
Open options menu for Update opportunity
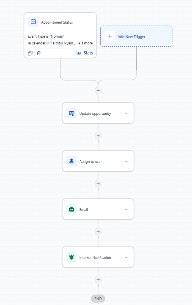click(126, 113)
